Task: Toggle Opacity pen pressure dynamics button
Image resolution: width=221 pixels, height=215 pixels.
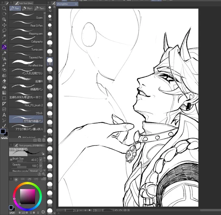Action: click(41, 166)
